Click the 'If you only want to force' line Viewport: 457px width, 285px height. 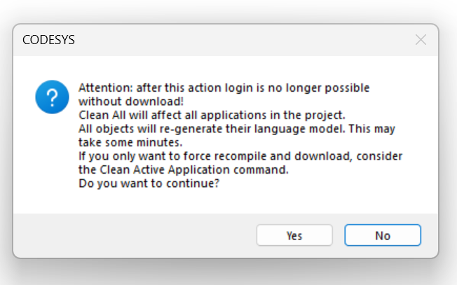pyautogui.click(x=240, y=156)
